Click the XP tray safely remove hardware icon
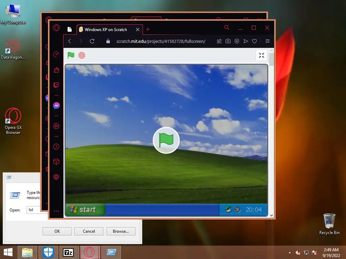Viewport: 346px width, 259px height. pos(229,209)
